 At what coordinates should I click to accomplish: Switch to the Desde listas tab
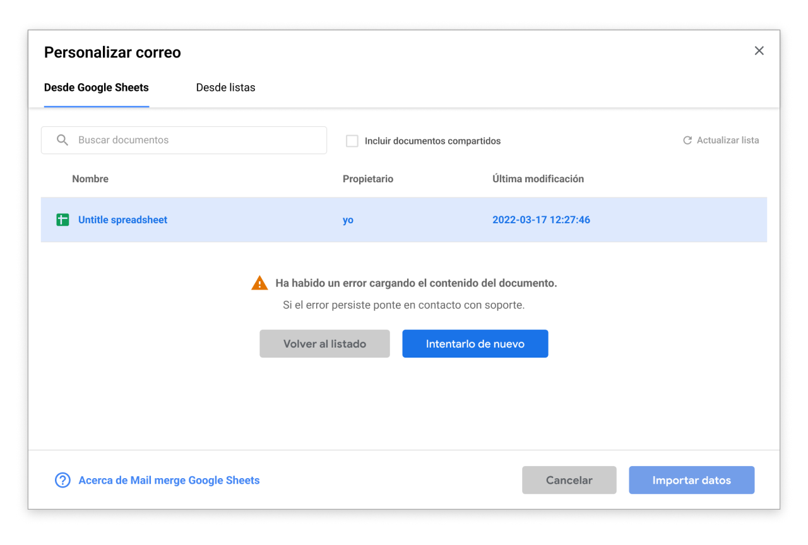(225, 88)
